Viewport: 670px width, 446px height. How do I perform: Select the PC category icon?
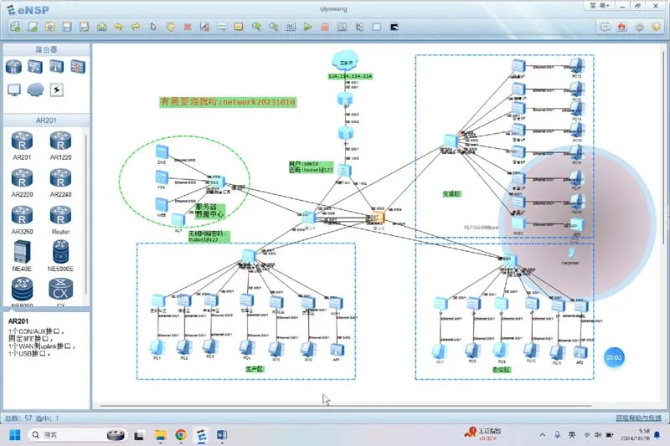pyautogui.click(x=14, y=90)
